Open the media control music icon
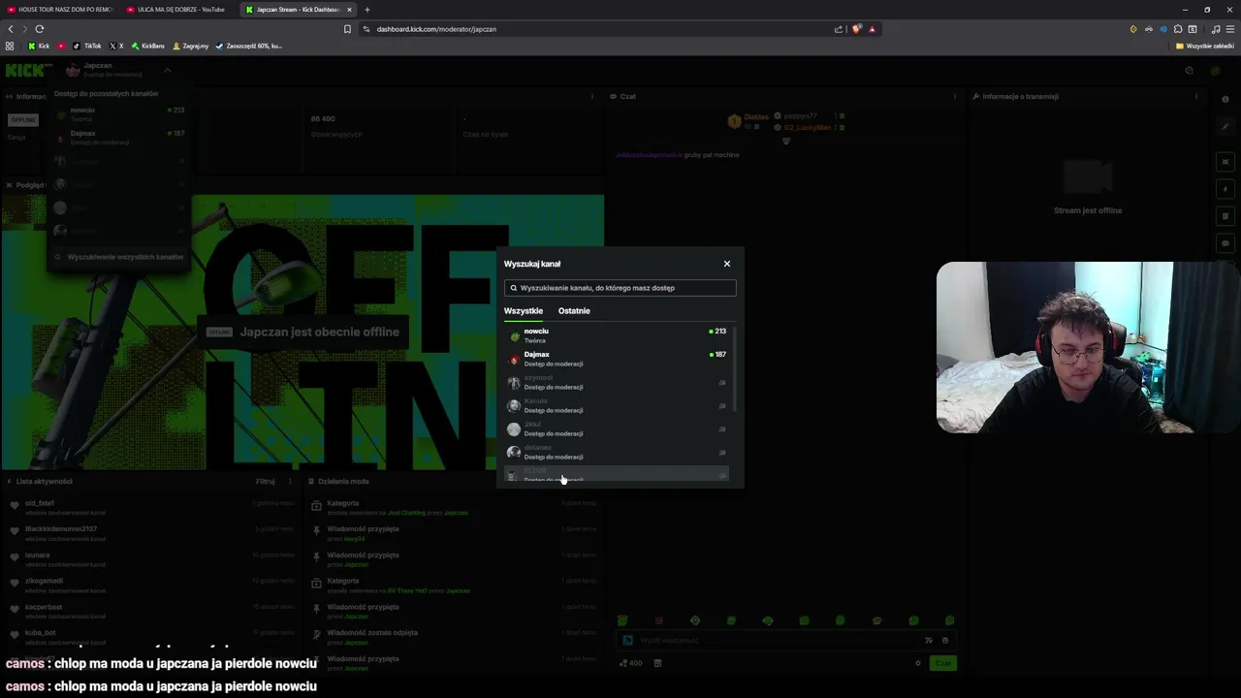Viewport: 1241px width, 698px height. [1215, 29]
